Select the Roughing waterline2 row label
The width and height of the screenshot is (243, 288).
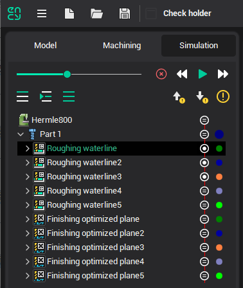(x=84, y=163)
